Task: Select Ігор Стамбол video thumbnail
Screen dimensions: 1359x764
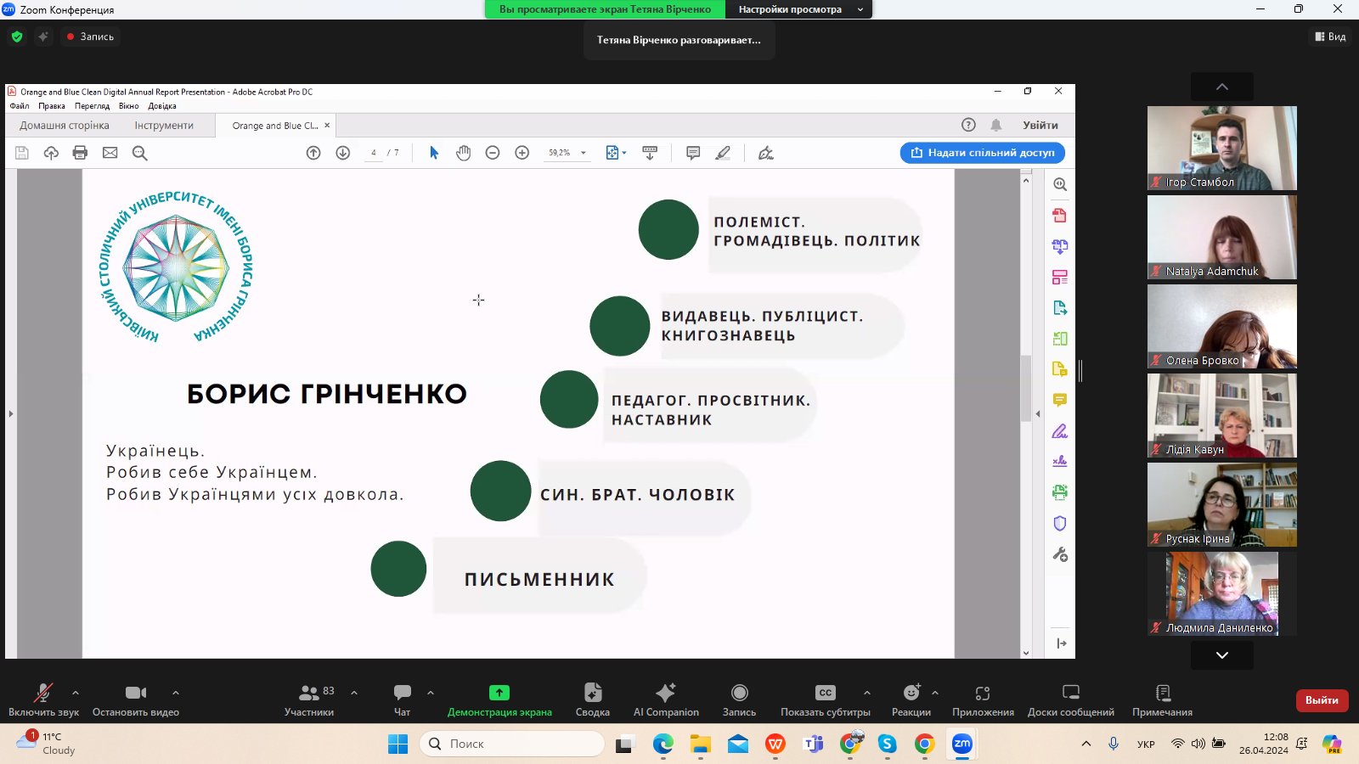Action: coord(1221,148)
